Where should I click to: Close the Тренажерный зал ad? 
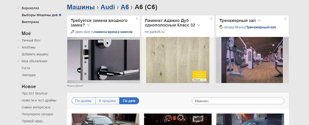pos(286,19)
